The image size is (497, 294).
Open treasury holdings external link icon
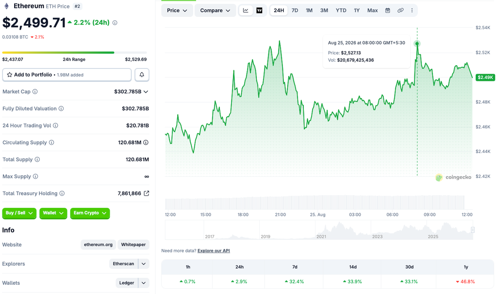click(147, 193)
